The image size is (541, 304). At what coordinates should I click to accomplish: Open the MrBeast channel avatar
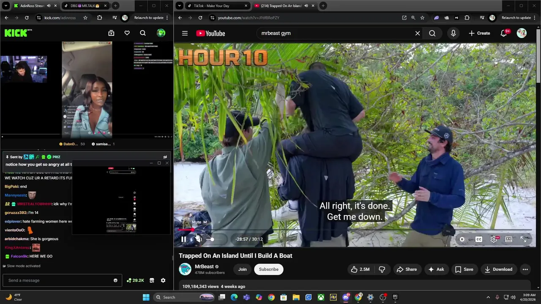coord(185,269)
